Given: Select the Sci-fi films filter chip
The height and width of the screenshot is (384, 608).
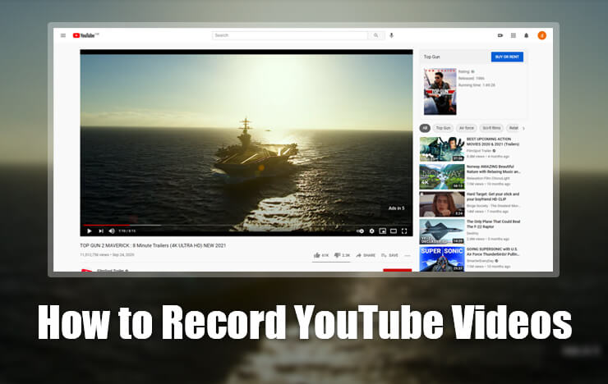Looking at the screenshot, I should coord(491,128).
